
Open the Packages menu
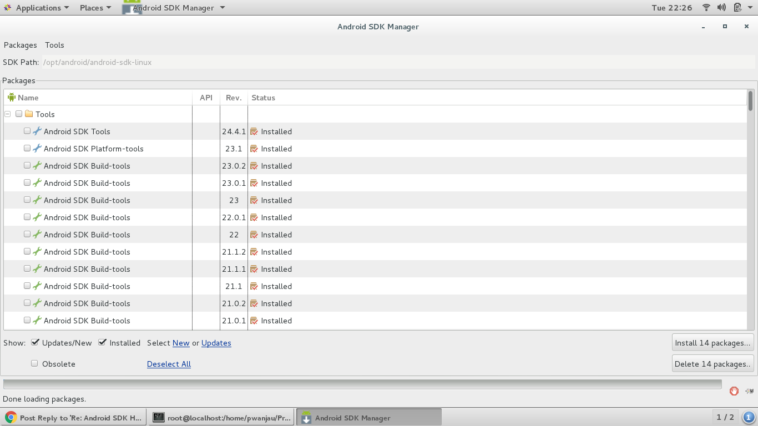20,45
